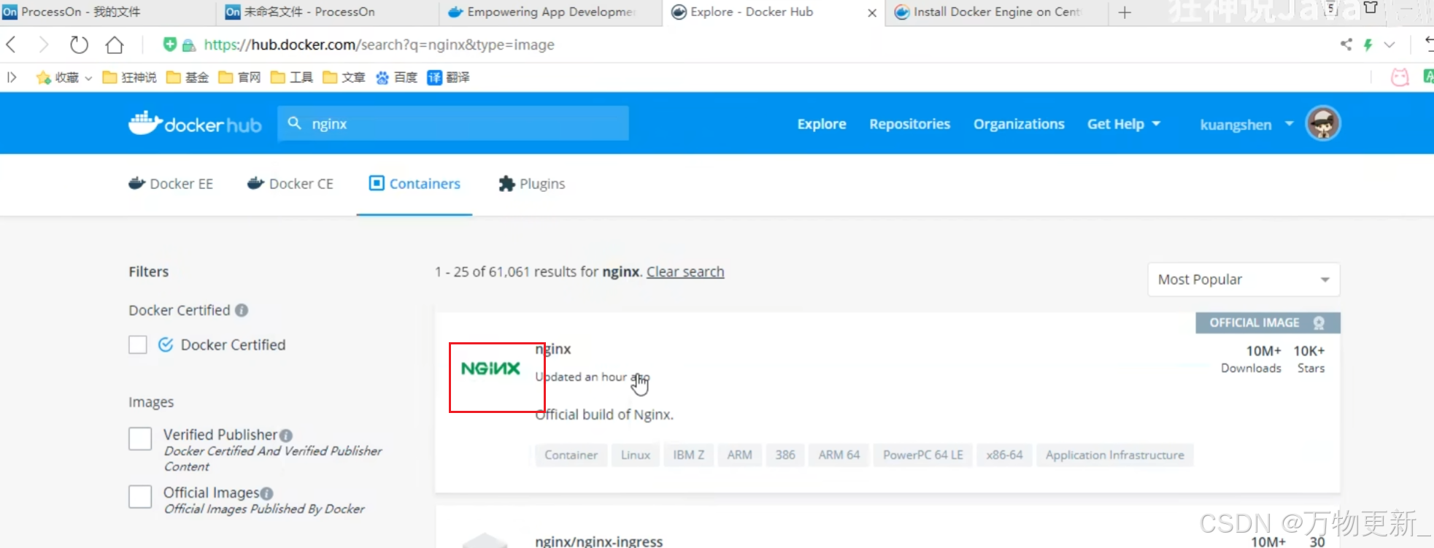
Task: Enable the Official Images checkbox
Action: pos(140,497)
